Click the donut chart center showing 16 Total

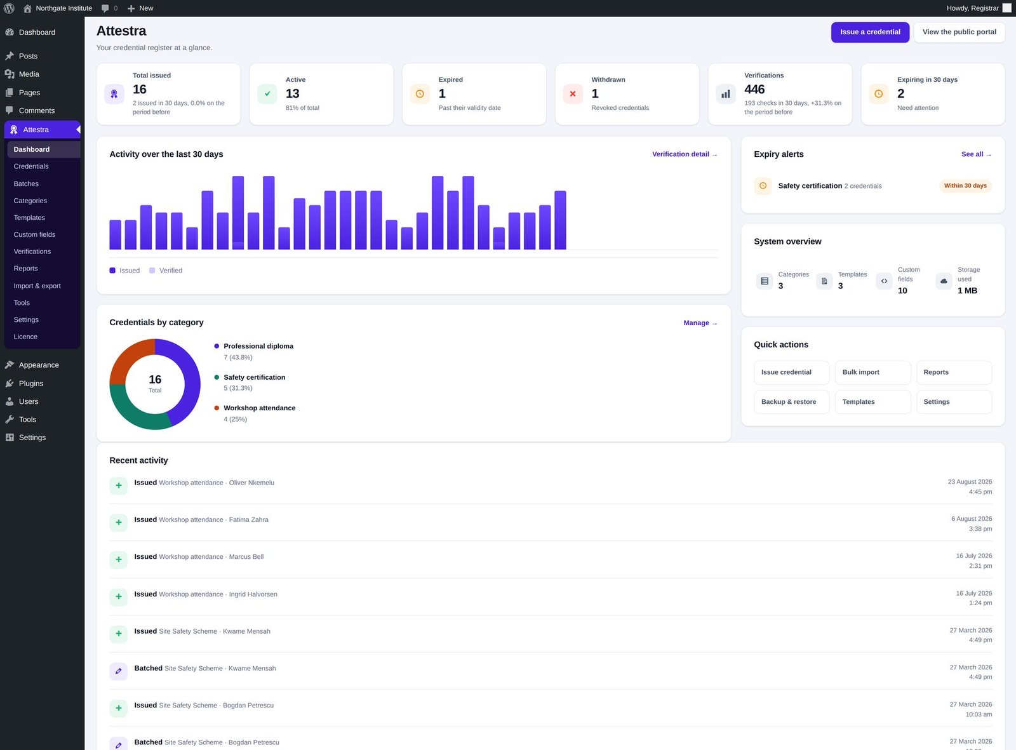tap(155, 384)
